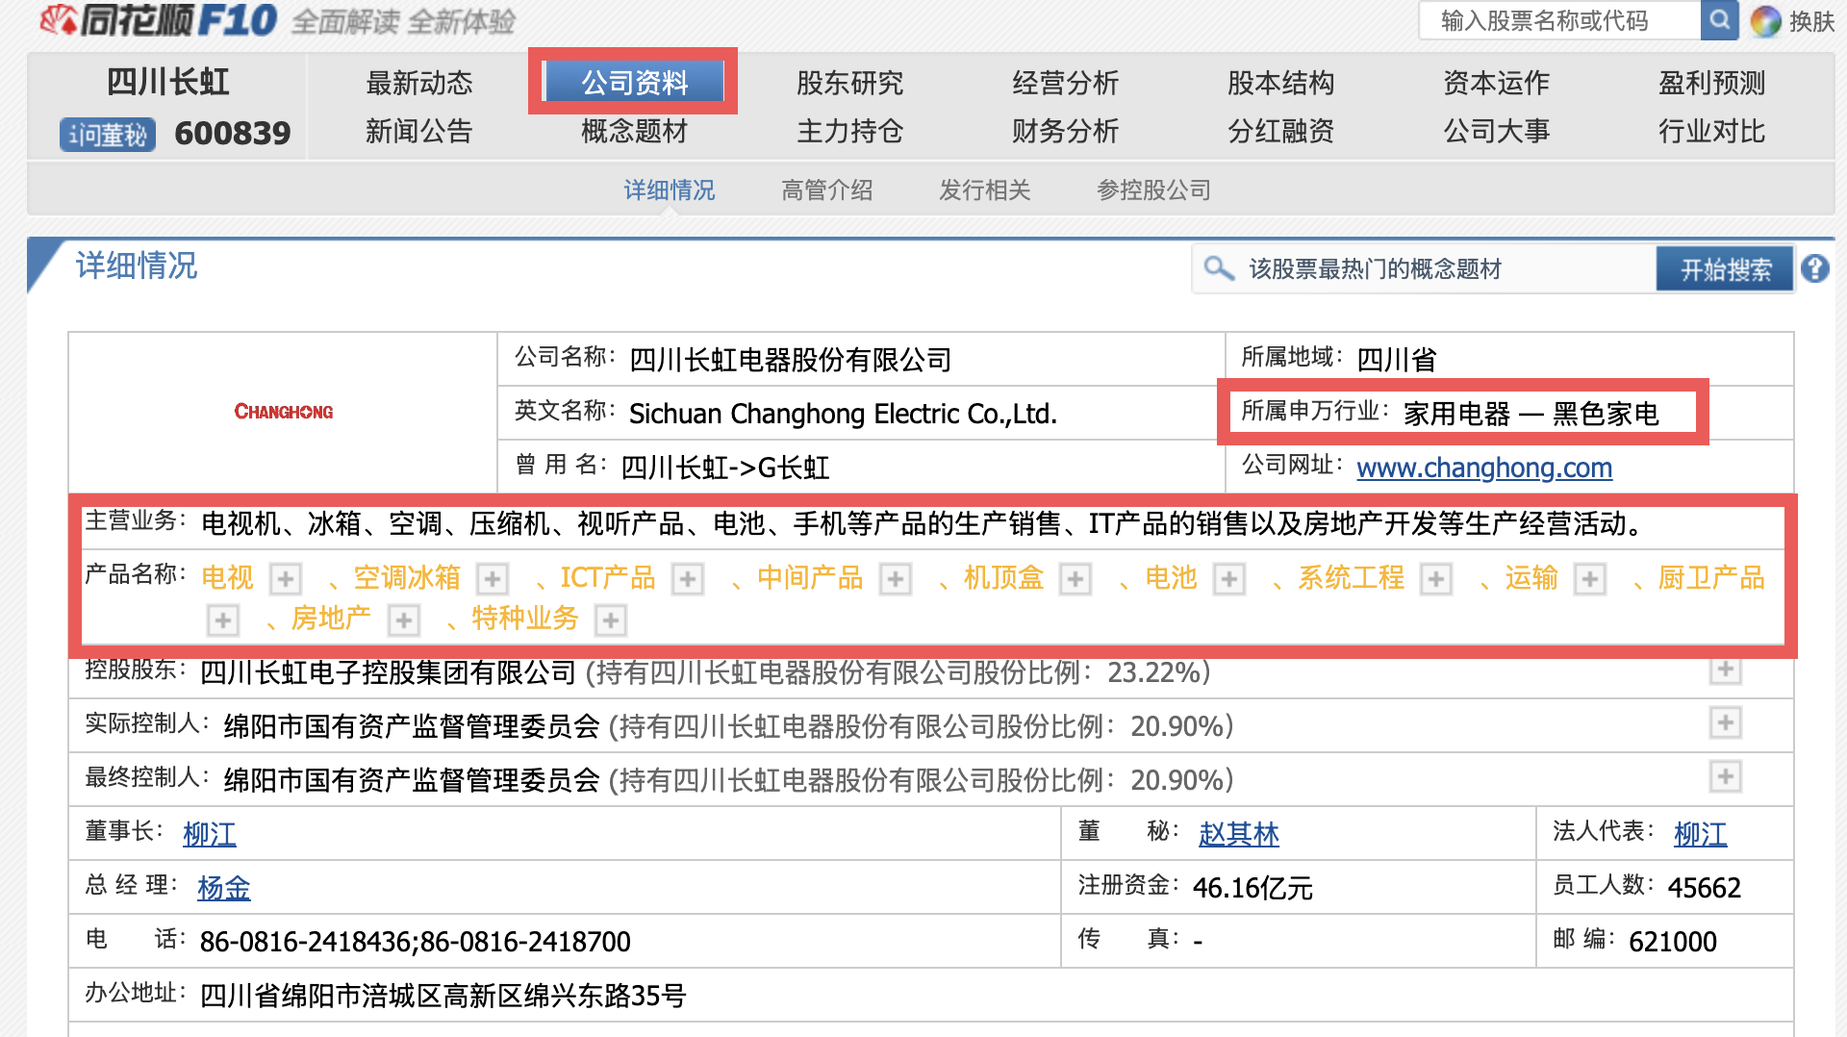The height and width of the screenshot is (1037, 1847).
Task: Click the 电池 product link
Action: click(1172, 578)
